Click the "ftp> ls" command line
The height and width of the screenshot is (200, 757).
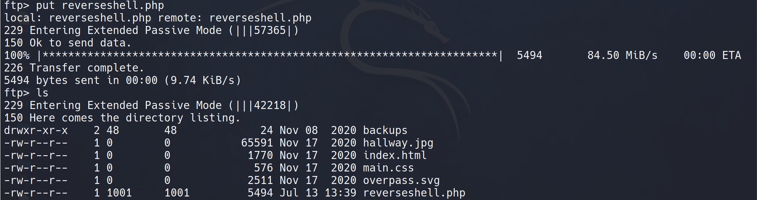coord(26,93)
